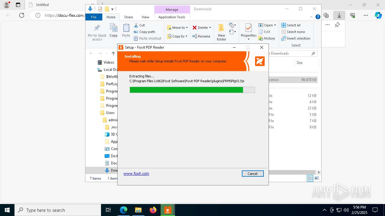Open the volume control in the tray

pos(346,210)
